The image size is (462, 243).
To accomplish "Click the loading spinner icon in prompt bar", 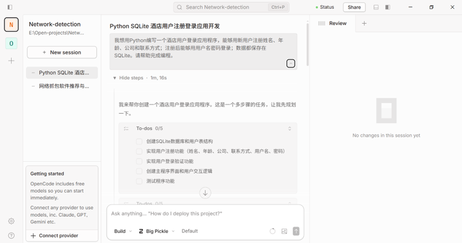I will click(x=272, y=231).
